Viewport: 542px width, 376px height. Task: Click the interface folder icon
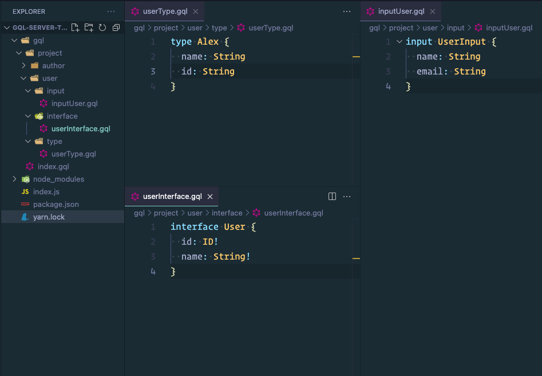[x=39, y=116]
